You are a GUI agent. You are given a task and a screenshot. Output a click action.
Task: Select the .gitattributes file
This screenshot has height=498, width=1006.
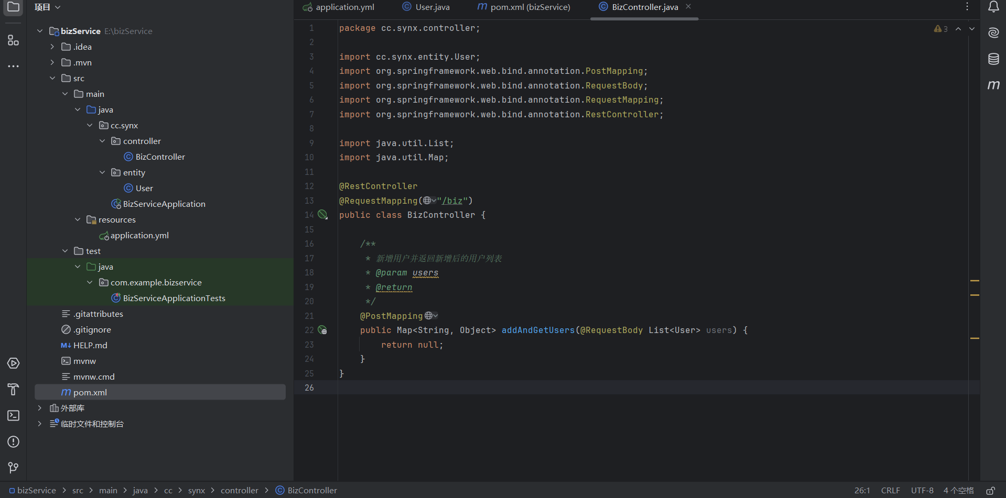click(92, 314)
